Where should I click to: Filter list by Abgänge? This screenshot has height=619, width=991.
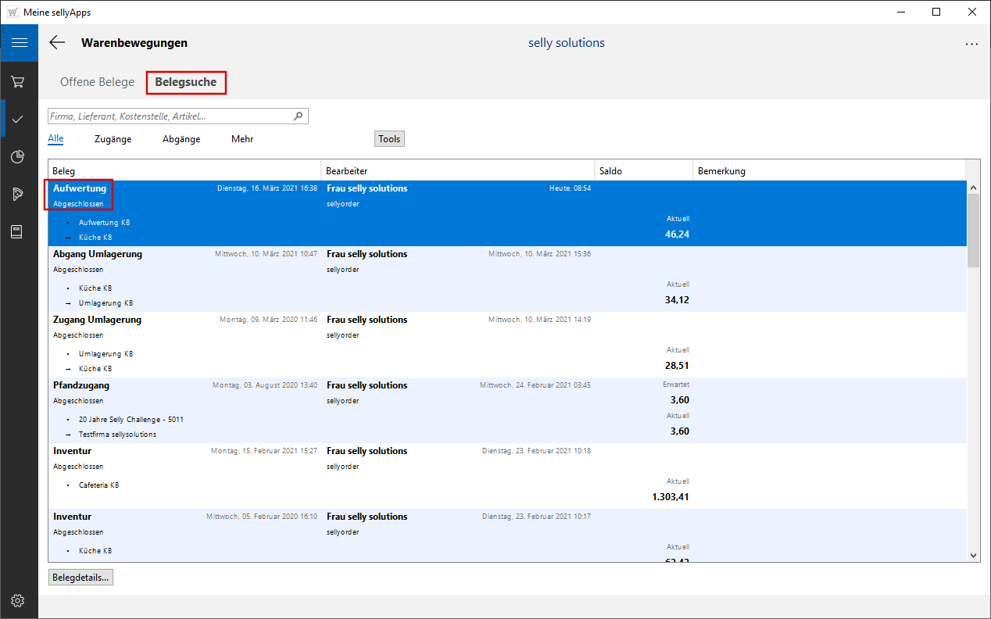coord(181,139)
